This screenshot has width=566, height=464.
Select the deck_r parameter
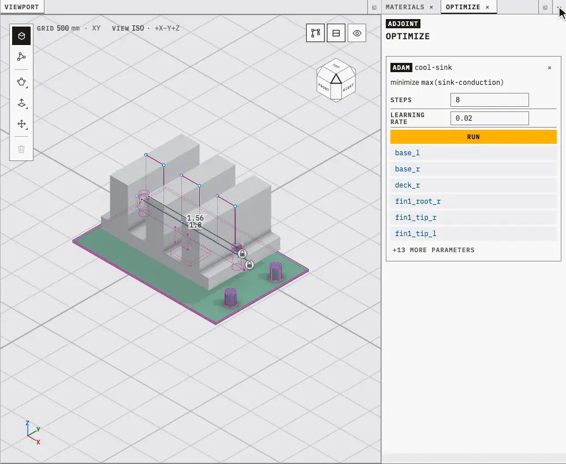click(x=473, y=185)
